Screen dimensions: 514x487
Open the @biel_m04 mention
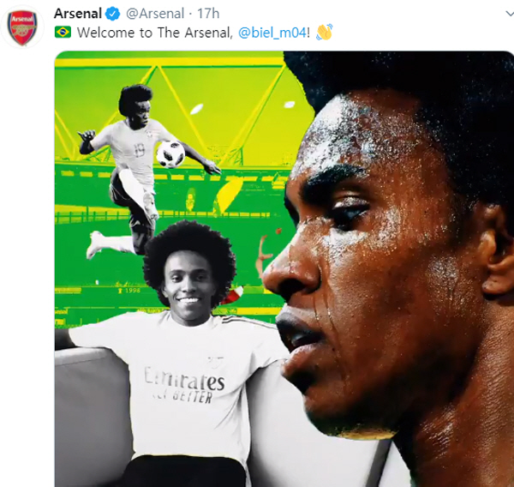(272, 33)
